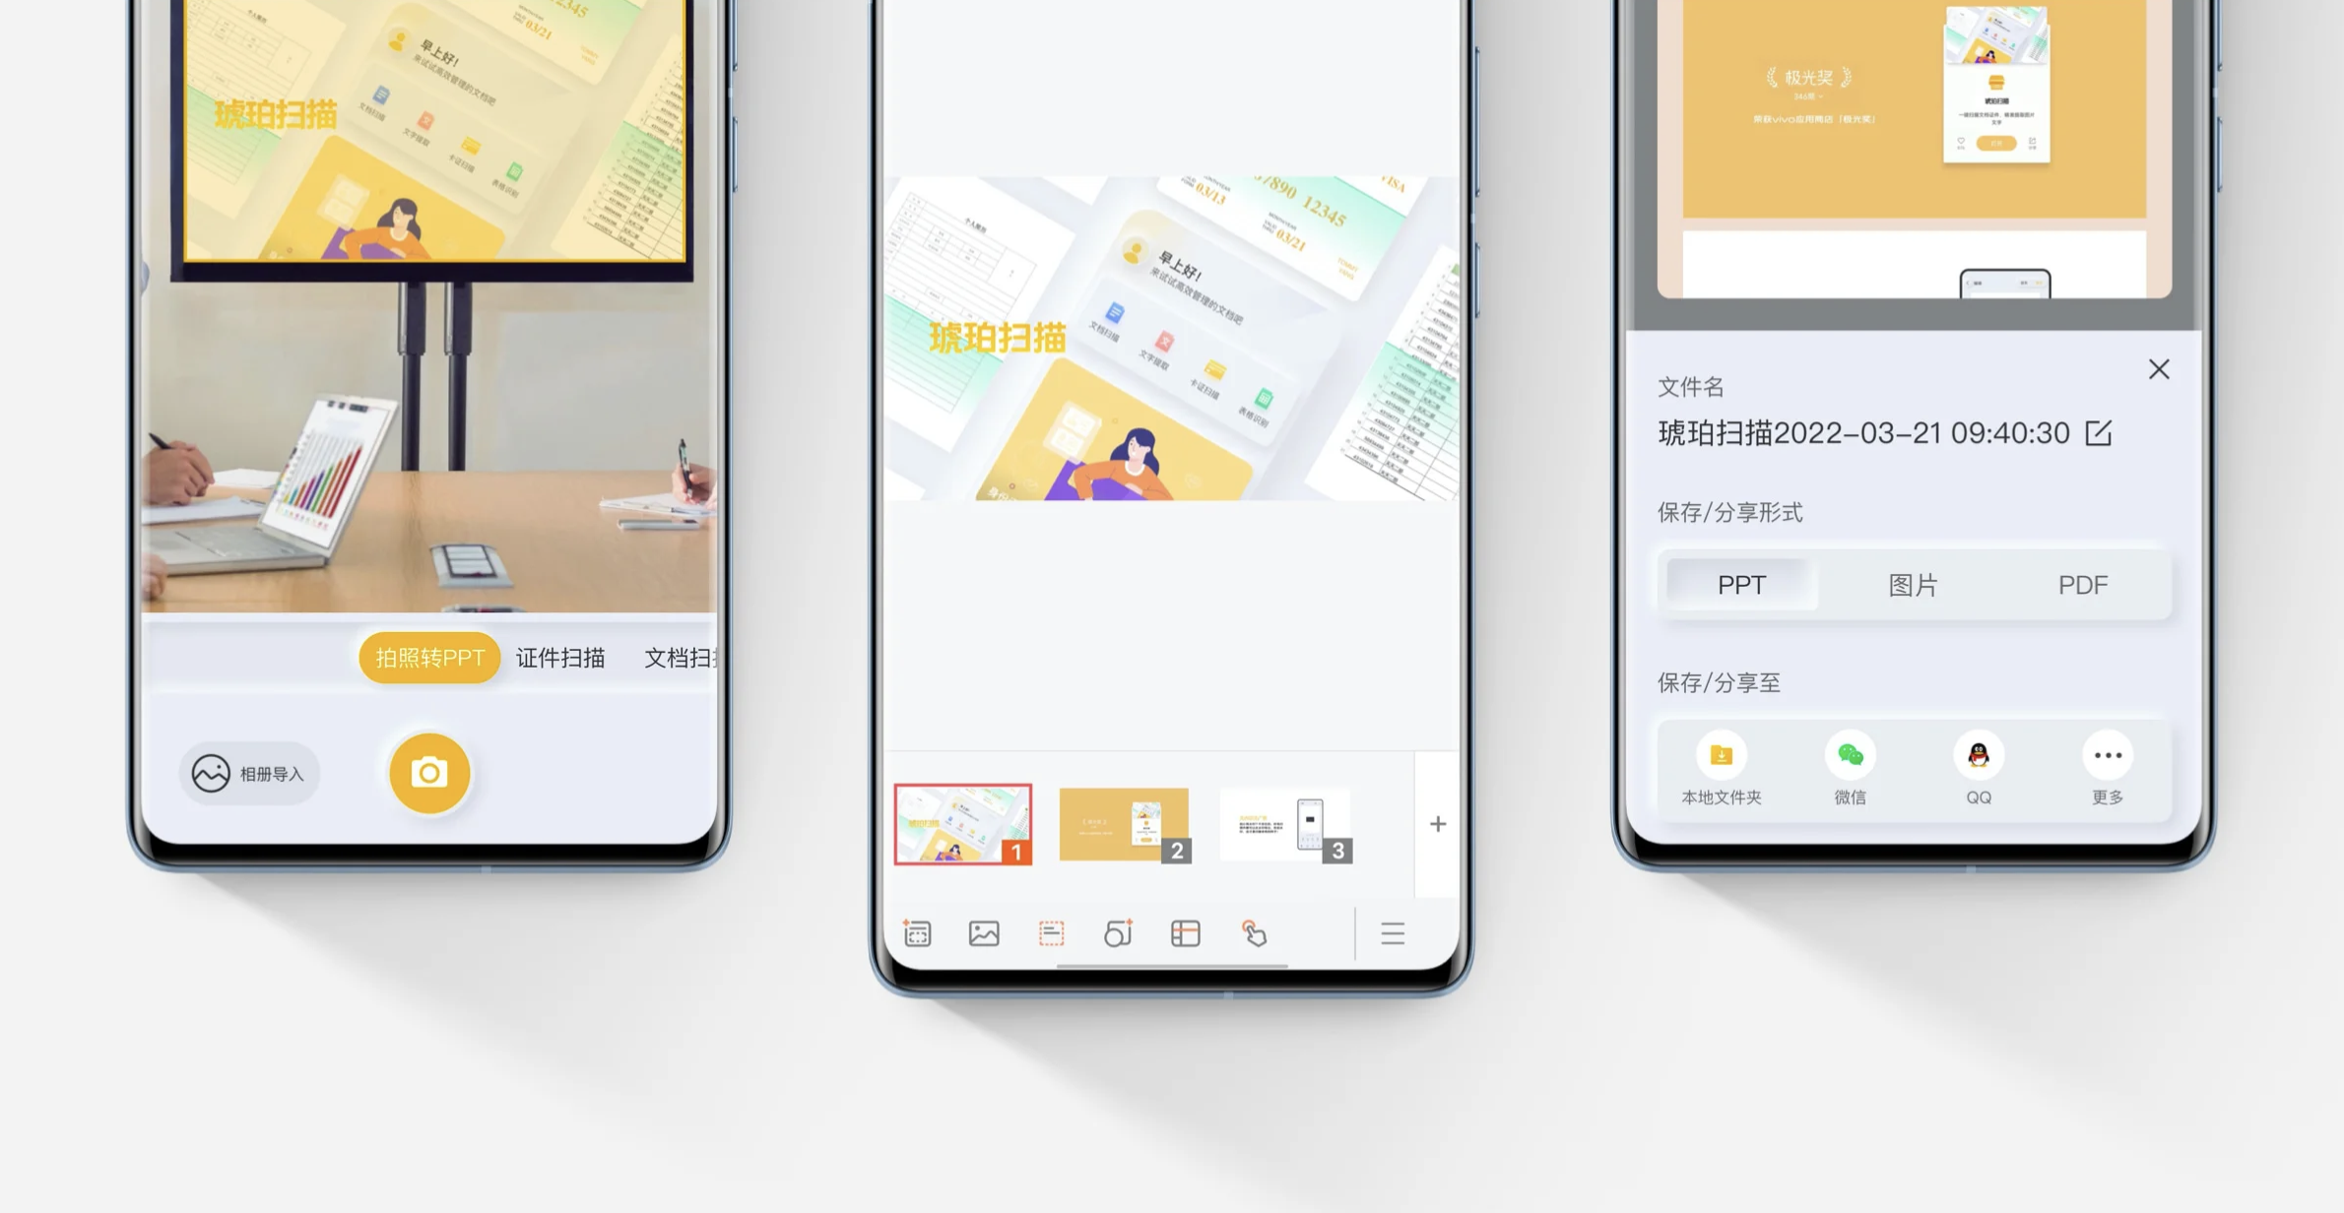Click the image insert icon in toolbar
Viewport: 2344px width, 1213px height.
pos(983,933)
